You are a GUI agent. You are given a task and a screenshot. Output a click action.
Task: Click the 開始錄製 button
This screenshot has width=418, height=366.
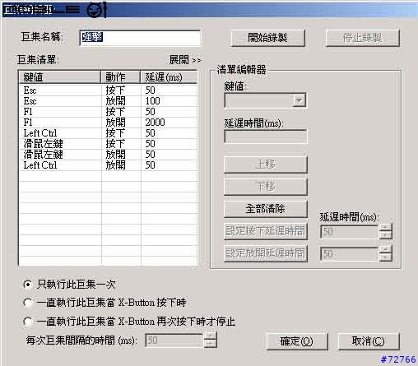[x=267, y=38]
